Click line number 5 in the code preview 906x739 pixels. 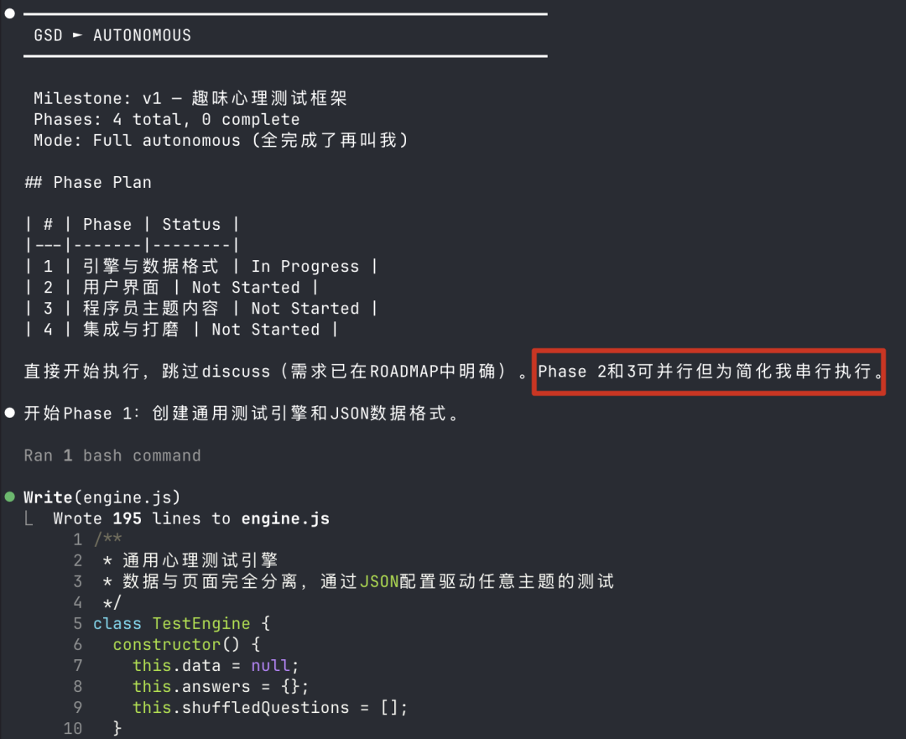(77, 623)
